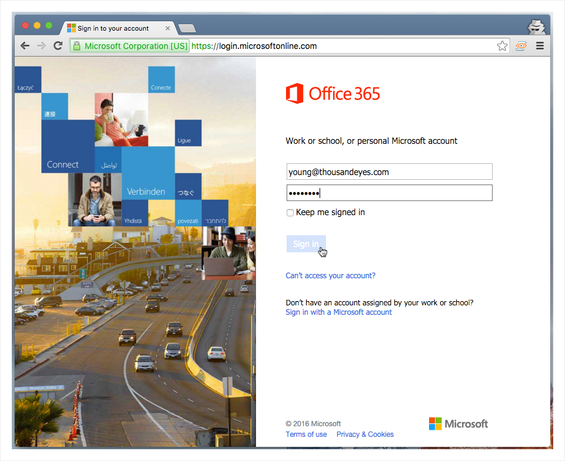Bookmark page with star icon
Screen dimensions: 565x461
tap(502, 46)
